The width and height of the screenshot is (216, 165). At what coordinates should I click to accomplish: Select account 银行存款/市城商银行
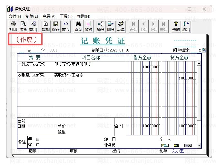pyautogui.click(x=73, y=64)
